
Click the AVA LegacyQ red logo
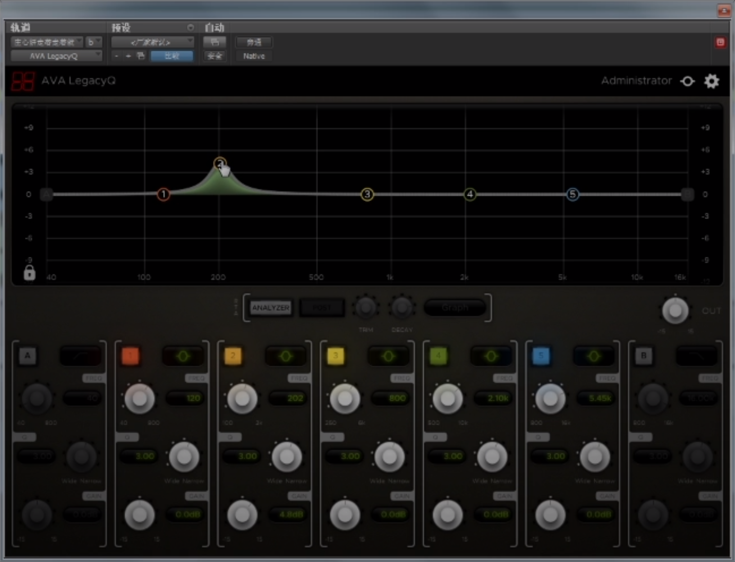(23, 81)
